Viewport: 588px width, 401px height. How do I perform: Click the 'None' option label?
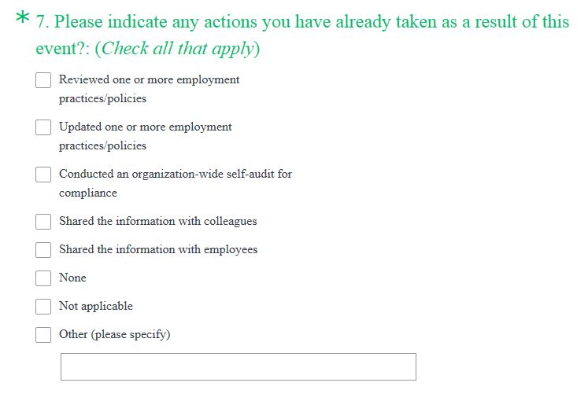(x=72, y=278)
